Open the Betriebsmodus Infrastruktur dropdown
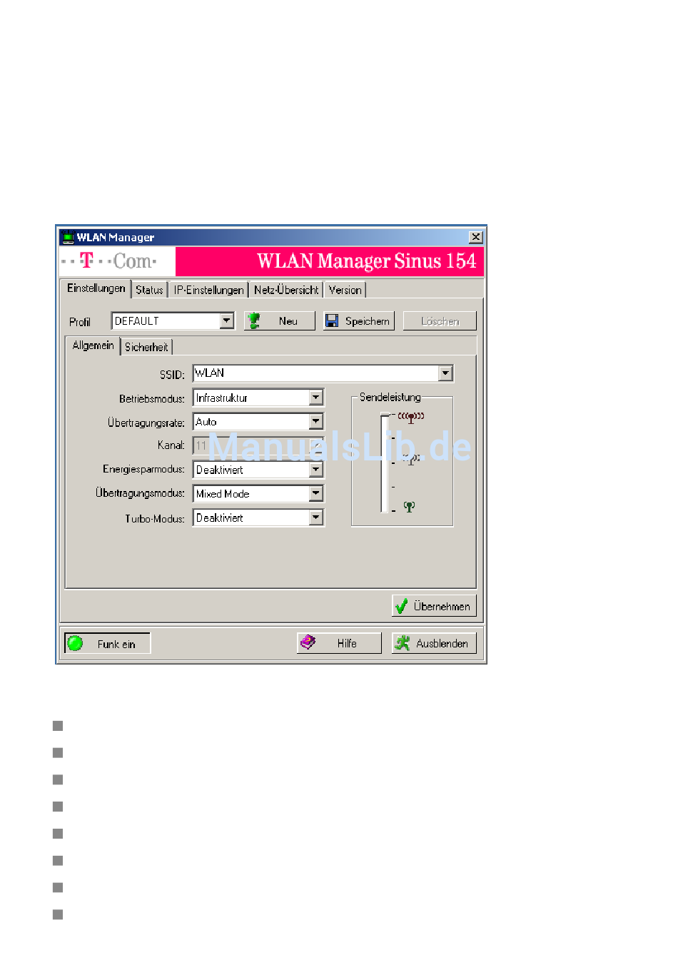 point(316,398)
